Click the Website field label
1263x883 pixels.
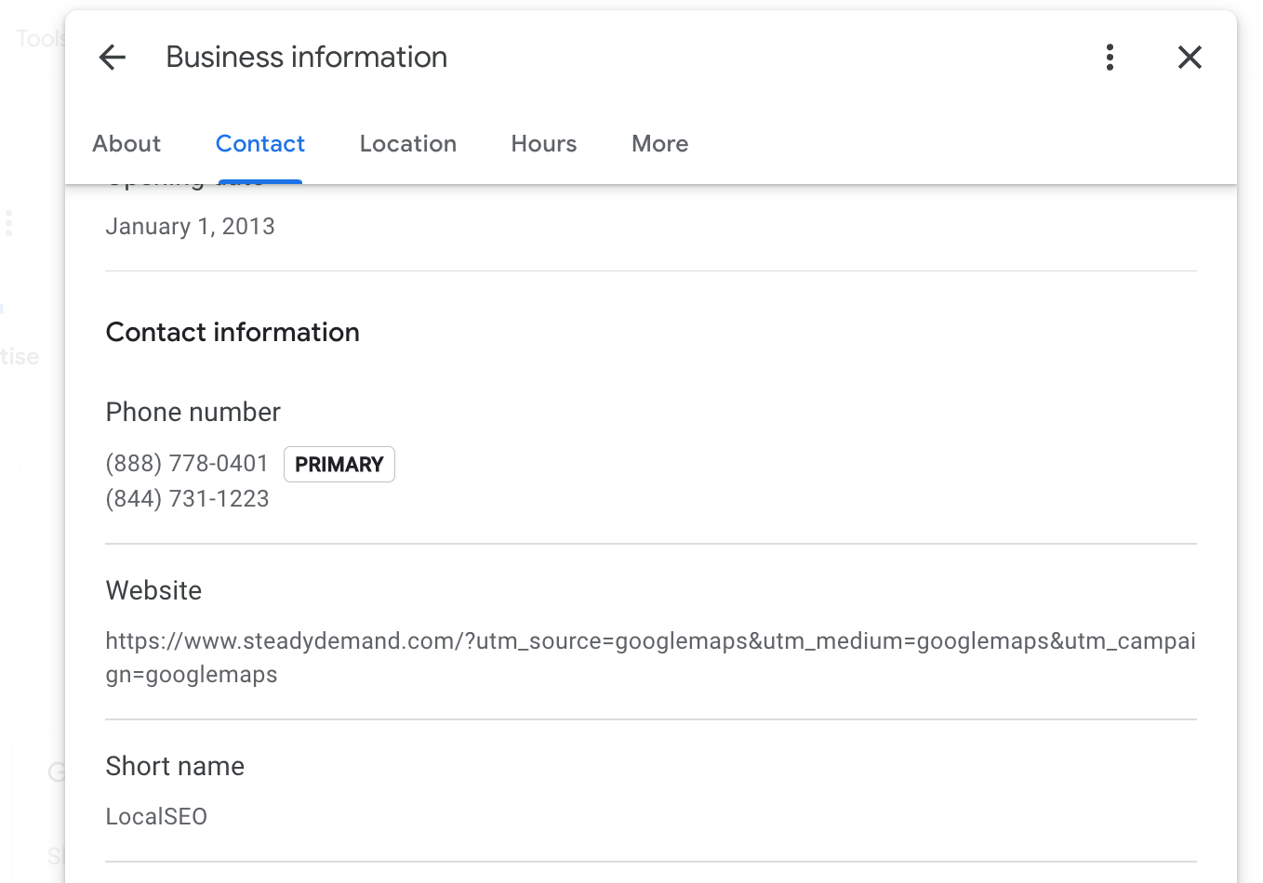[153, 591]
